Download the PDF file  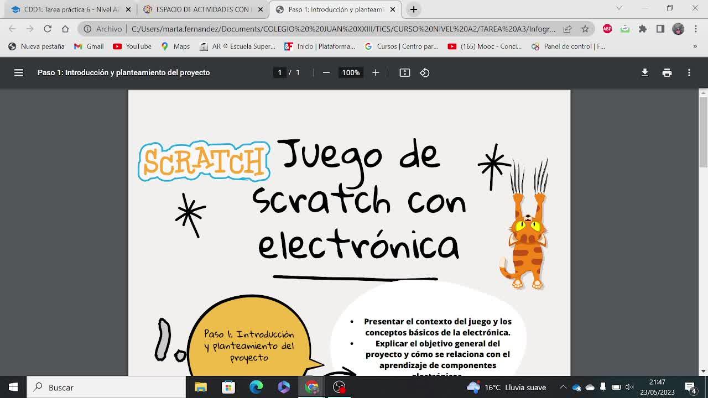pos(645,72)
